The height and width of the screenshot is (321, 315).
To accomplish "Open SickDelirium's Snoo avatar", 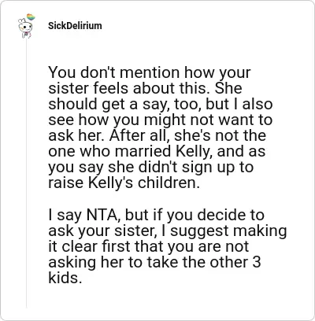I will [26, 27].
